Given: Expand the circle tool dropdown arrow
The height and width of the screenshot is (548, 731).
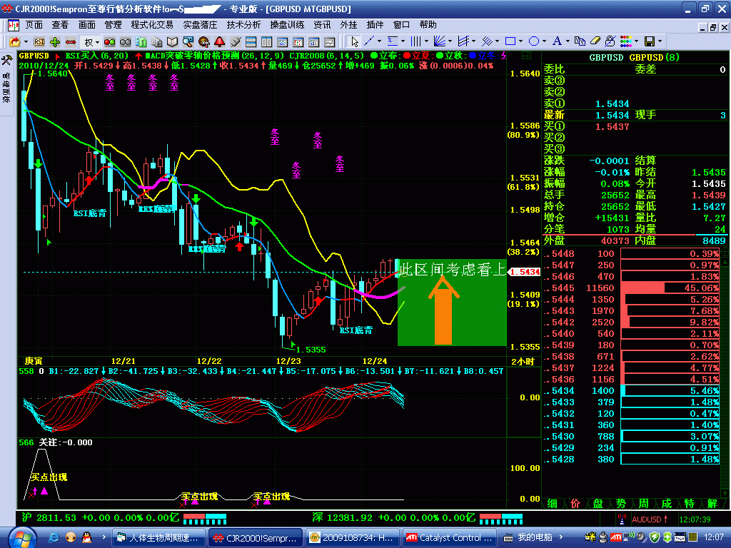Looking at the screenshot, I should (x=544, y=41).
